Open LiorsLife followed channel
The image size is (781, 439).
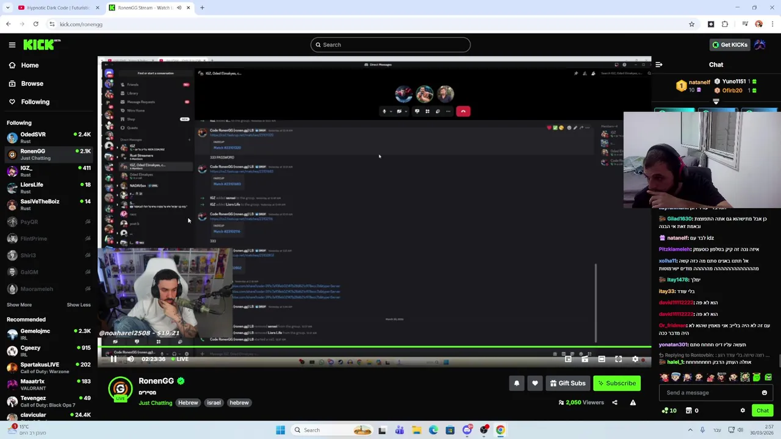49,188
